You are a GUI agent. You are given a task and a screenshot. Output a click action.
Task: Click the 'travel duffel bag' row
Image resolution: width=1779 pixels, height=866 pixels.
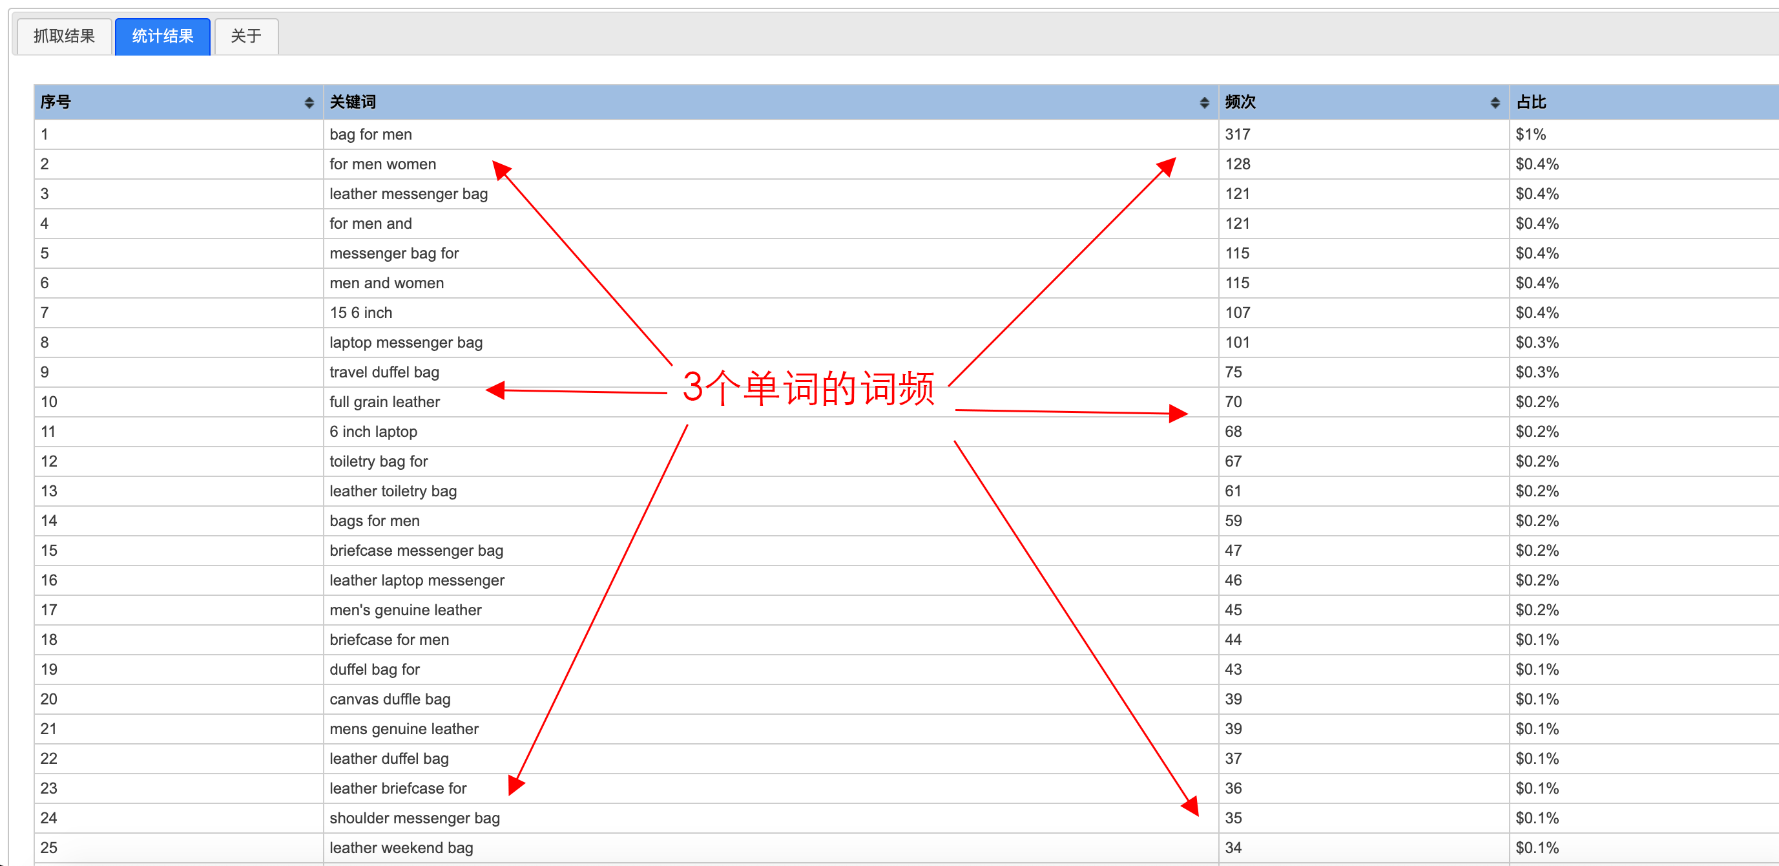pos(384,372)
